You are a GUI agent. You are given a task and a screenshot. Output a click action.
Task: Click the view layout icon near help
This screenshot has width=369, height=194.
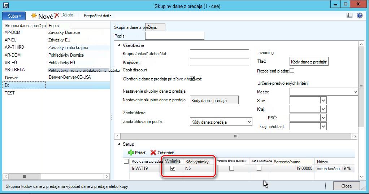tap(350, 16)
